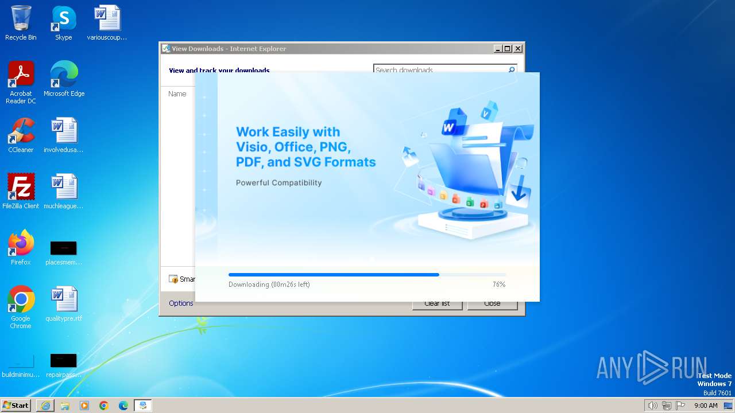Select the installer window taskbar button

(143, 406)
